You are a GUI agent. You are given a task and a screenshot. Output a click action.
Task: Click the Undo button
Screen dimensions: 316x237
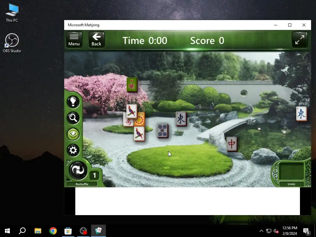tap(291, 184)
